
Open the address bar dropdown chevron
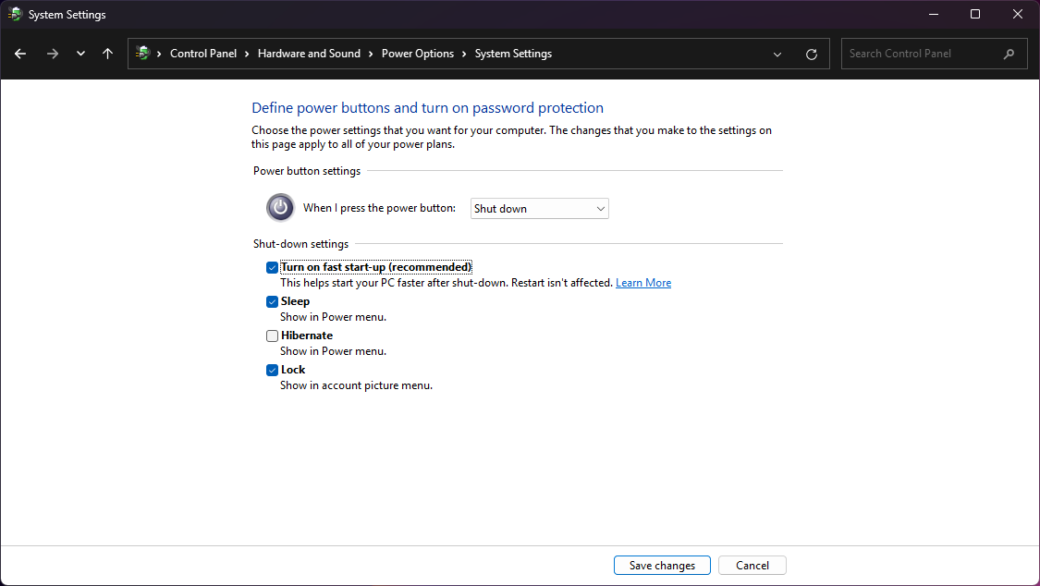[x=777, y=54]
